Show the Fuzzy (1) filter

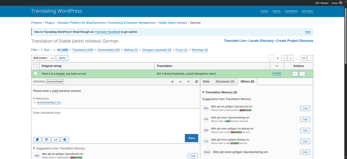tap(182, 50)
